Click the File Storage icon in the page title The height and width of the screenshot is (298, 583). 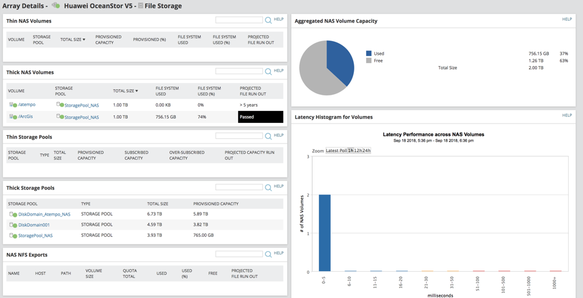141,6
